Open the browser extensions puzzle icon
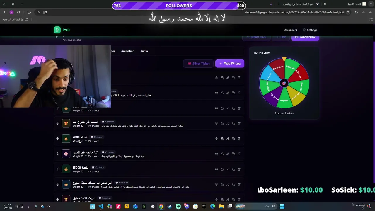Image resolution: width=375 pixels, height=211 pixels. pos(29,12)
